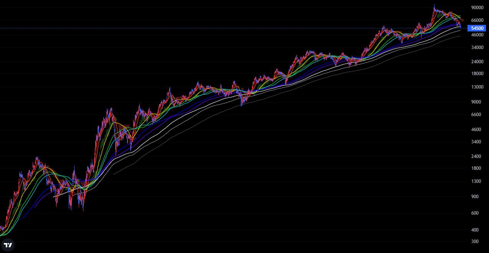Click the 18000 price axis label
This screenshot has height=253, width=489.
point(477,74)
